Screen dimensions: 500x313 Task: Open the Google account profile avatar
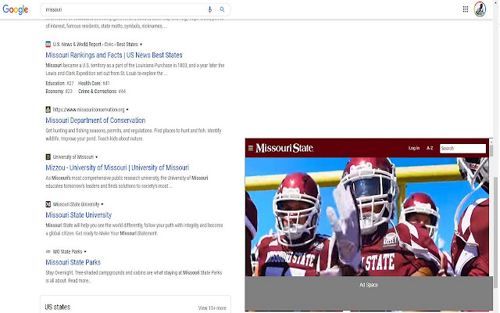tap(480, 9)
